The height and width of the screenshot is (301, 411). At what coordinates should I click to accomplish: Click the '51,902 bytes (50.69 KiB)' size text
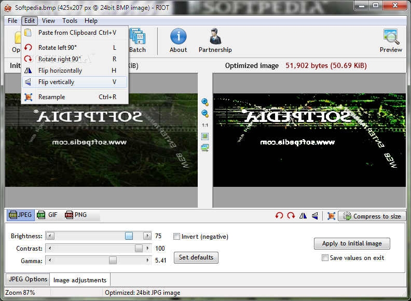[326, 65]
